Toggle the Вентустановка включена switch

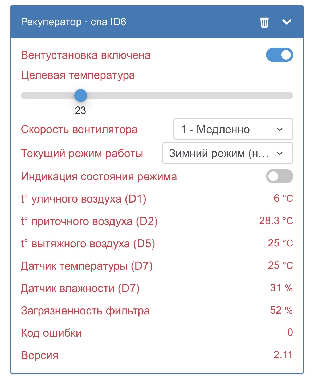click(x=279, y=55)
